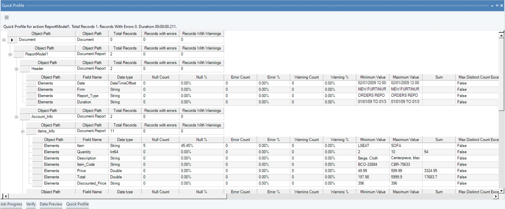Click the row selector arrow beside Document
Image resolution: width=505 pixels, height=209 pixels.
coord(12,40)
